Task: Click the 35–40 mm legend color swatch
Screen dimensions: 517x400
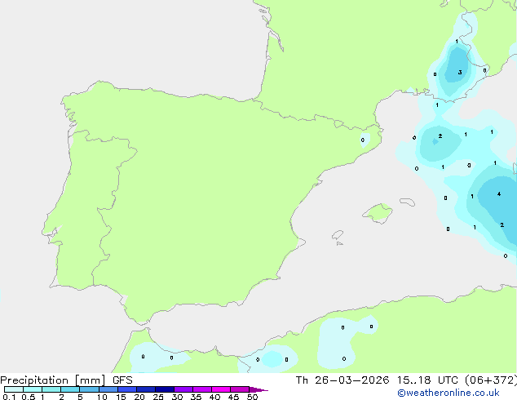Action: (x=202, y=389)
